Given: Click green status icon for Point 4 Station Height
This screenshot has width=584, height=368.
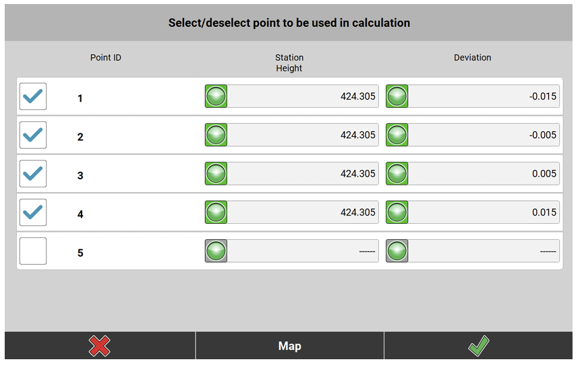Looking at the screenshot, I should coord(216,212).
